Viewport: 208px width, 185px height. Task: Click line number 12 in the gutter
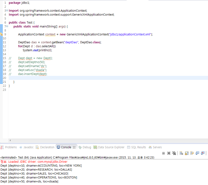click(4, 46)
